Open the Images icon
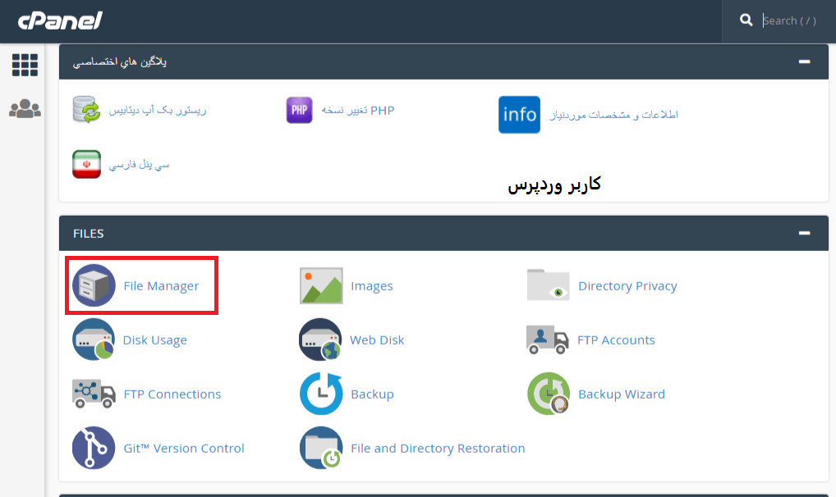The width and height of the screenshot is (836, 497). coord(321,285)
